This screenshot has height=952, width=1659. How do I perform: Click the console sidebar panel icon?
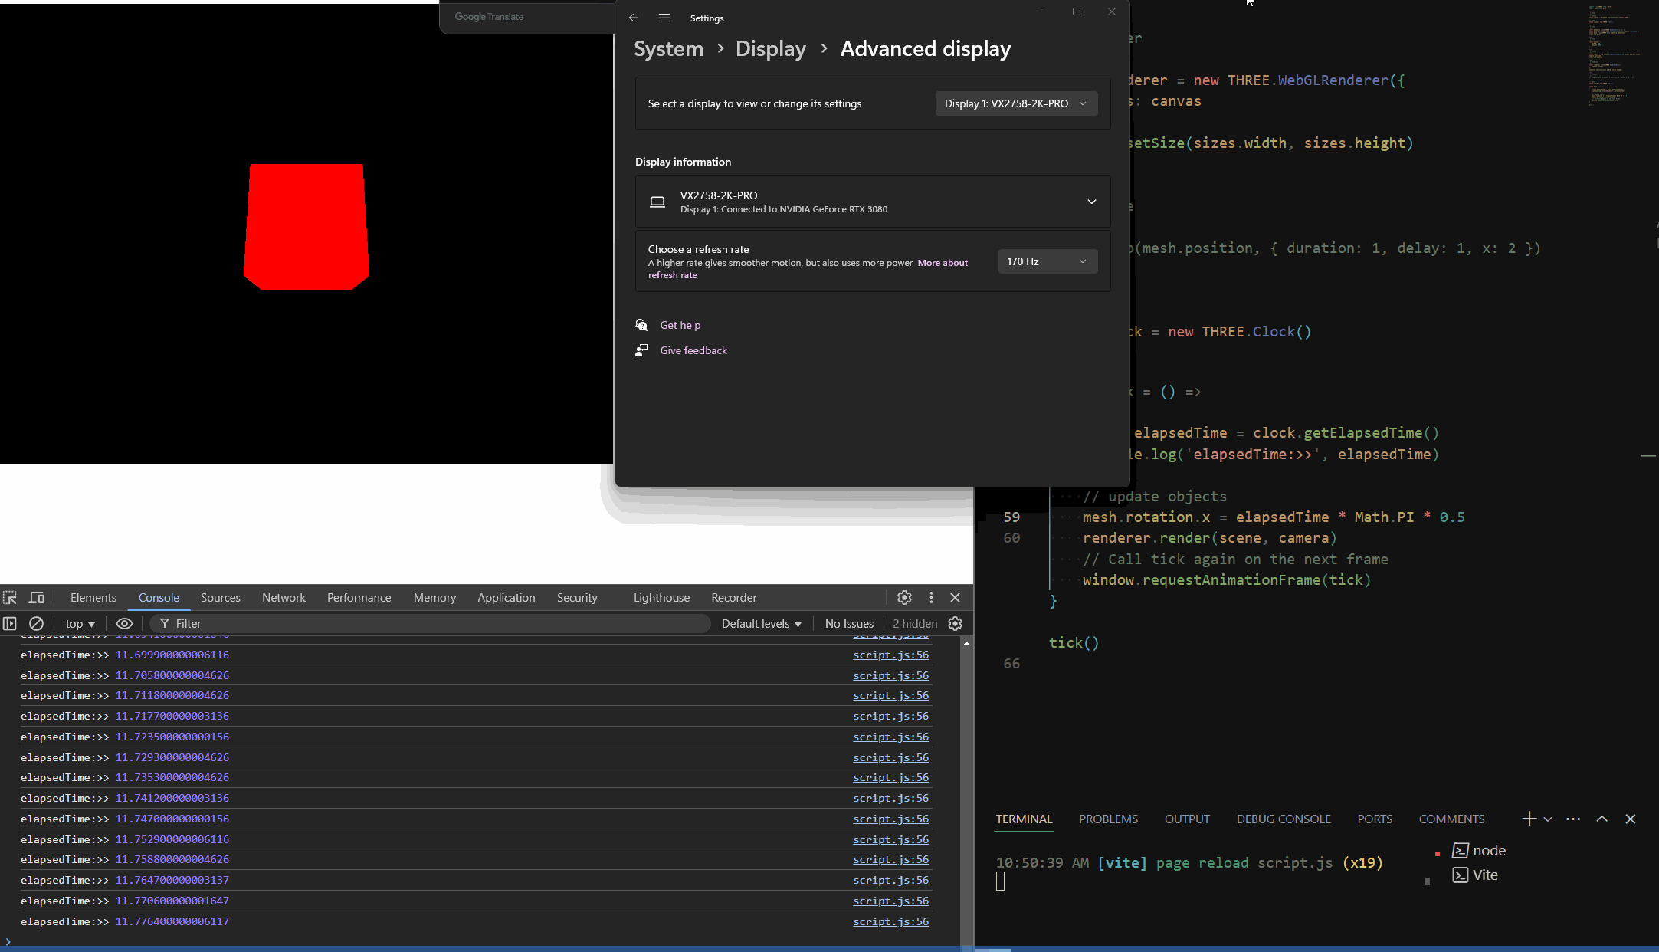(x=10, y=624)
